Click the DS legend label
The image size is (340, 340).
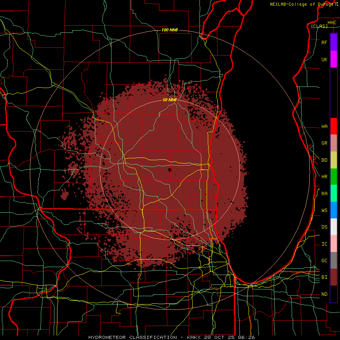[x=325, y=227]
